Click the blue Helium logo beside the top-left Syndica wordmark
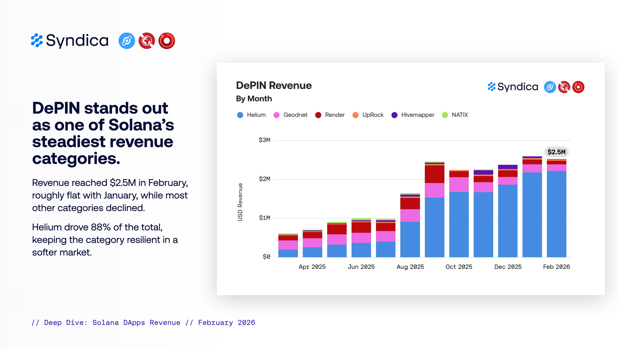 (127, 41)
